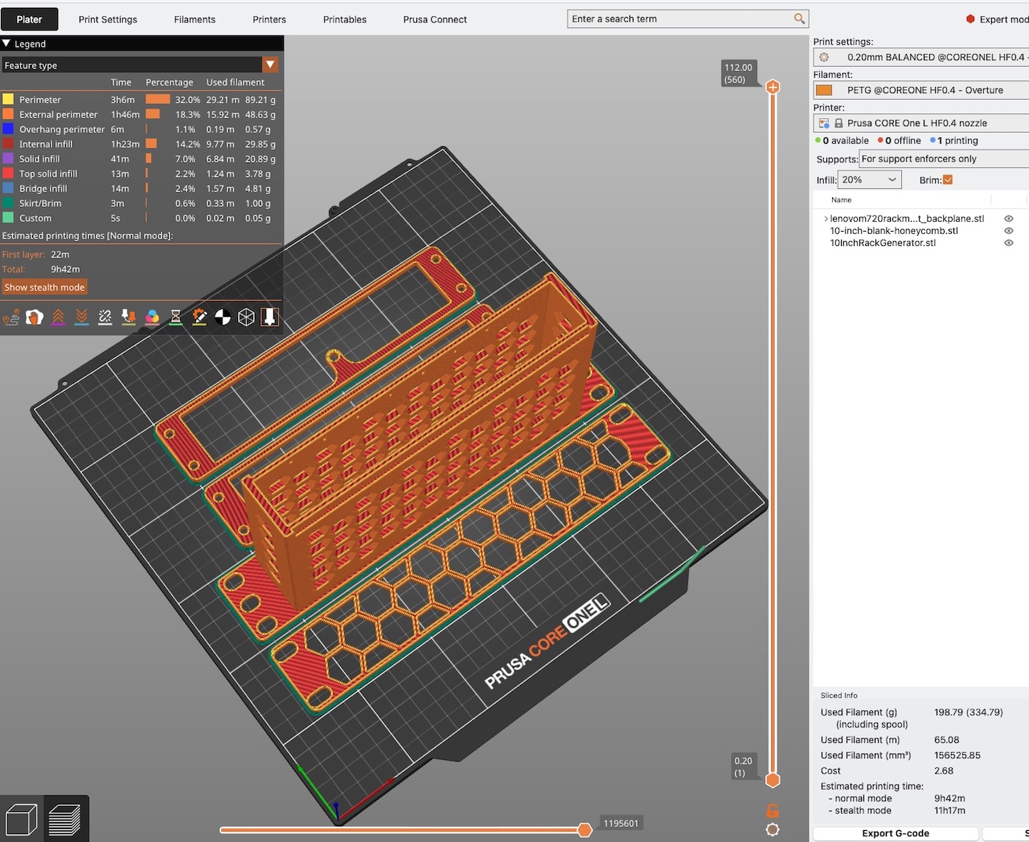Toggle retractions visibility icon
This screenshot has height=842, width=1029.
click(58, 318)
